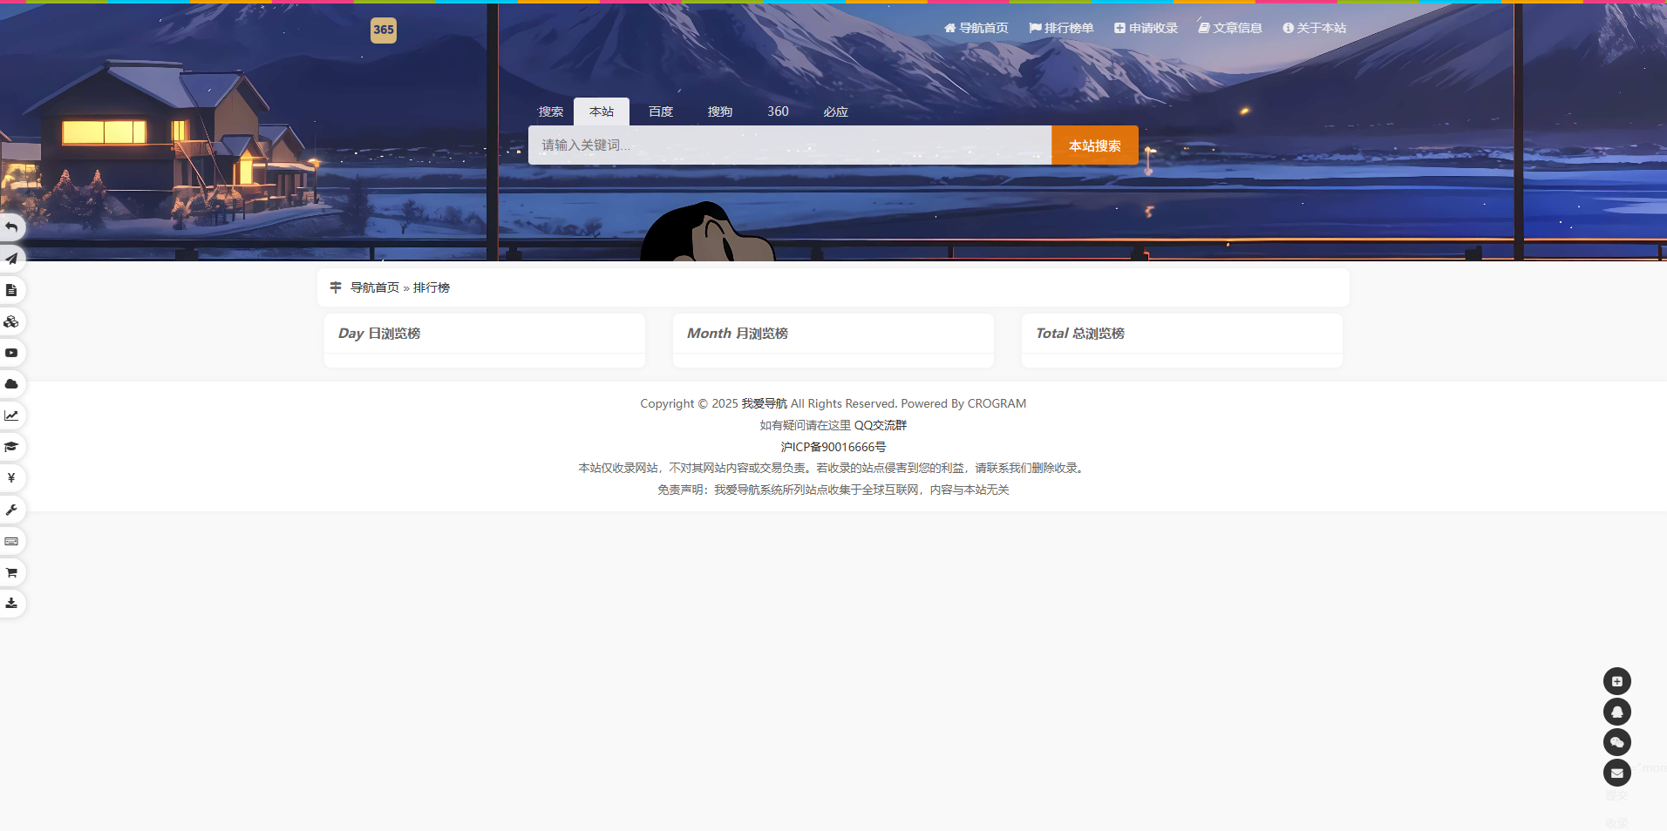Select the cloud sidebar icon
The height and width of the screenshot is (831, 1667).
click(x=11, y=384)
